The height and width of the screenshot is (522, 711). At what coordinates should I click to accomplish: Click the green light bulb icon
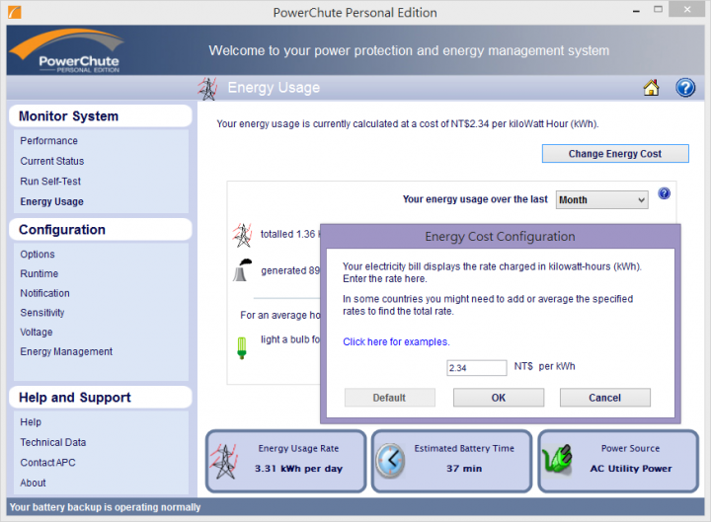coord(242,348)
